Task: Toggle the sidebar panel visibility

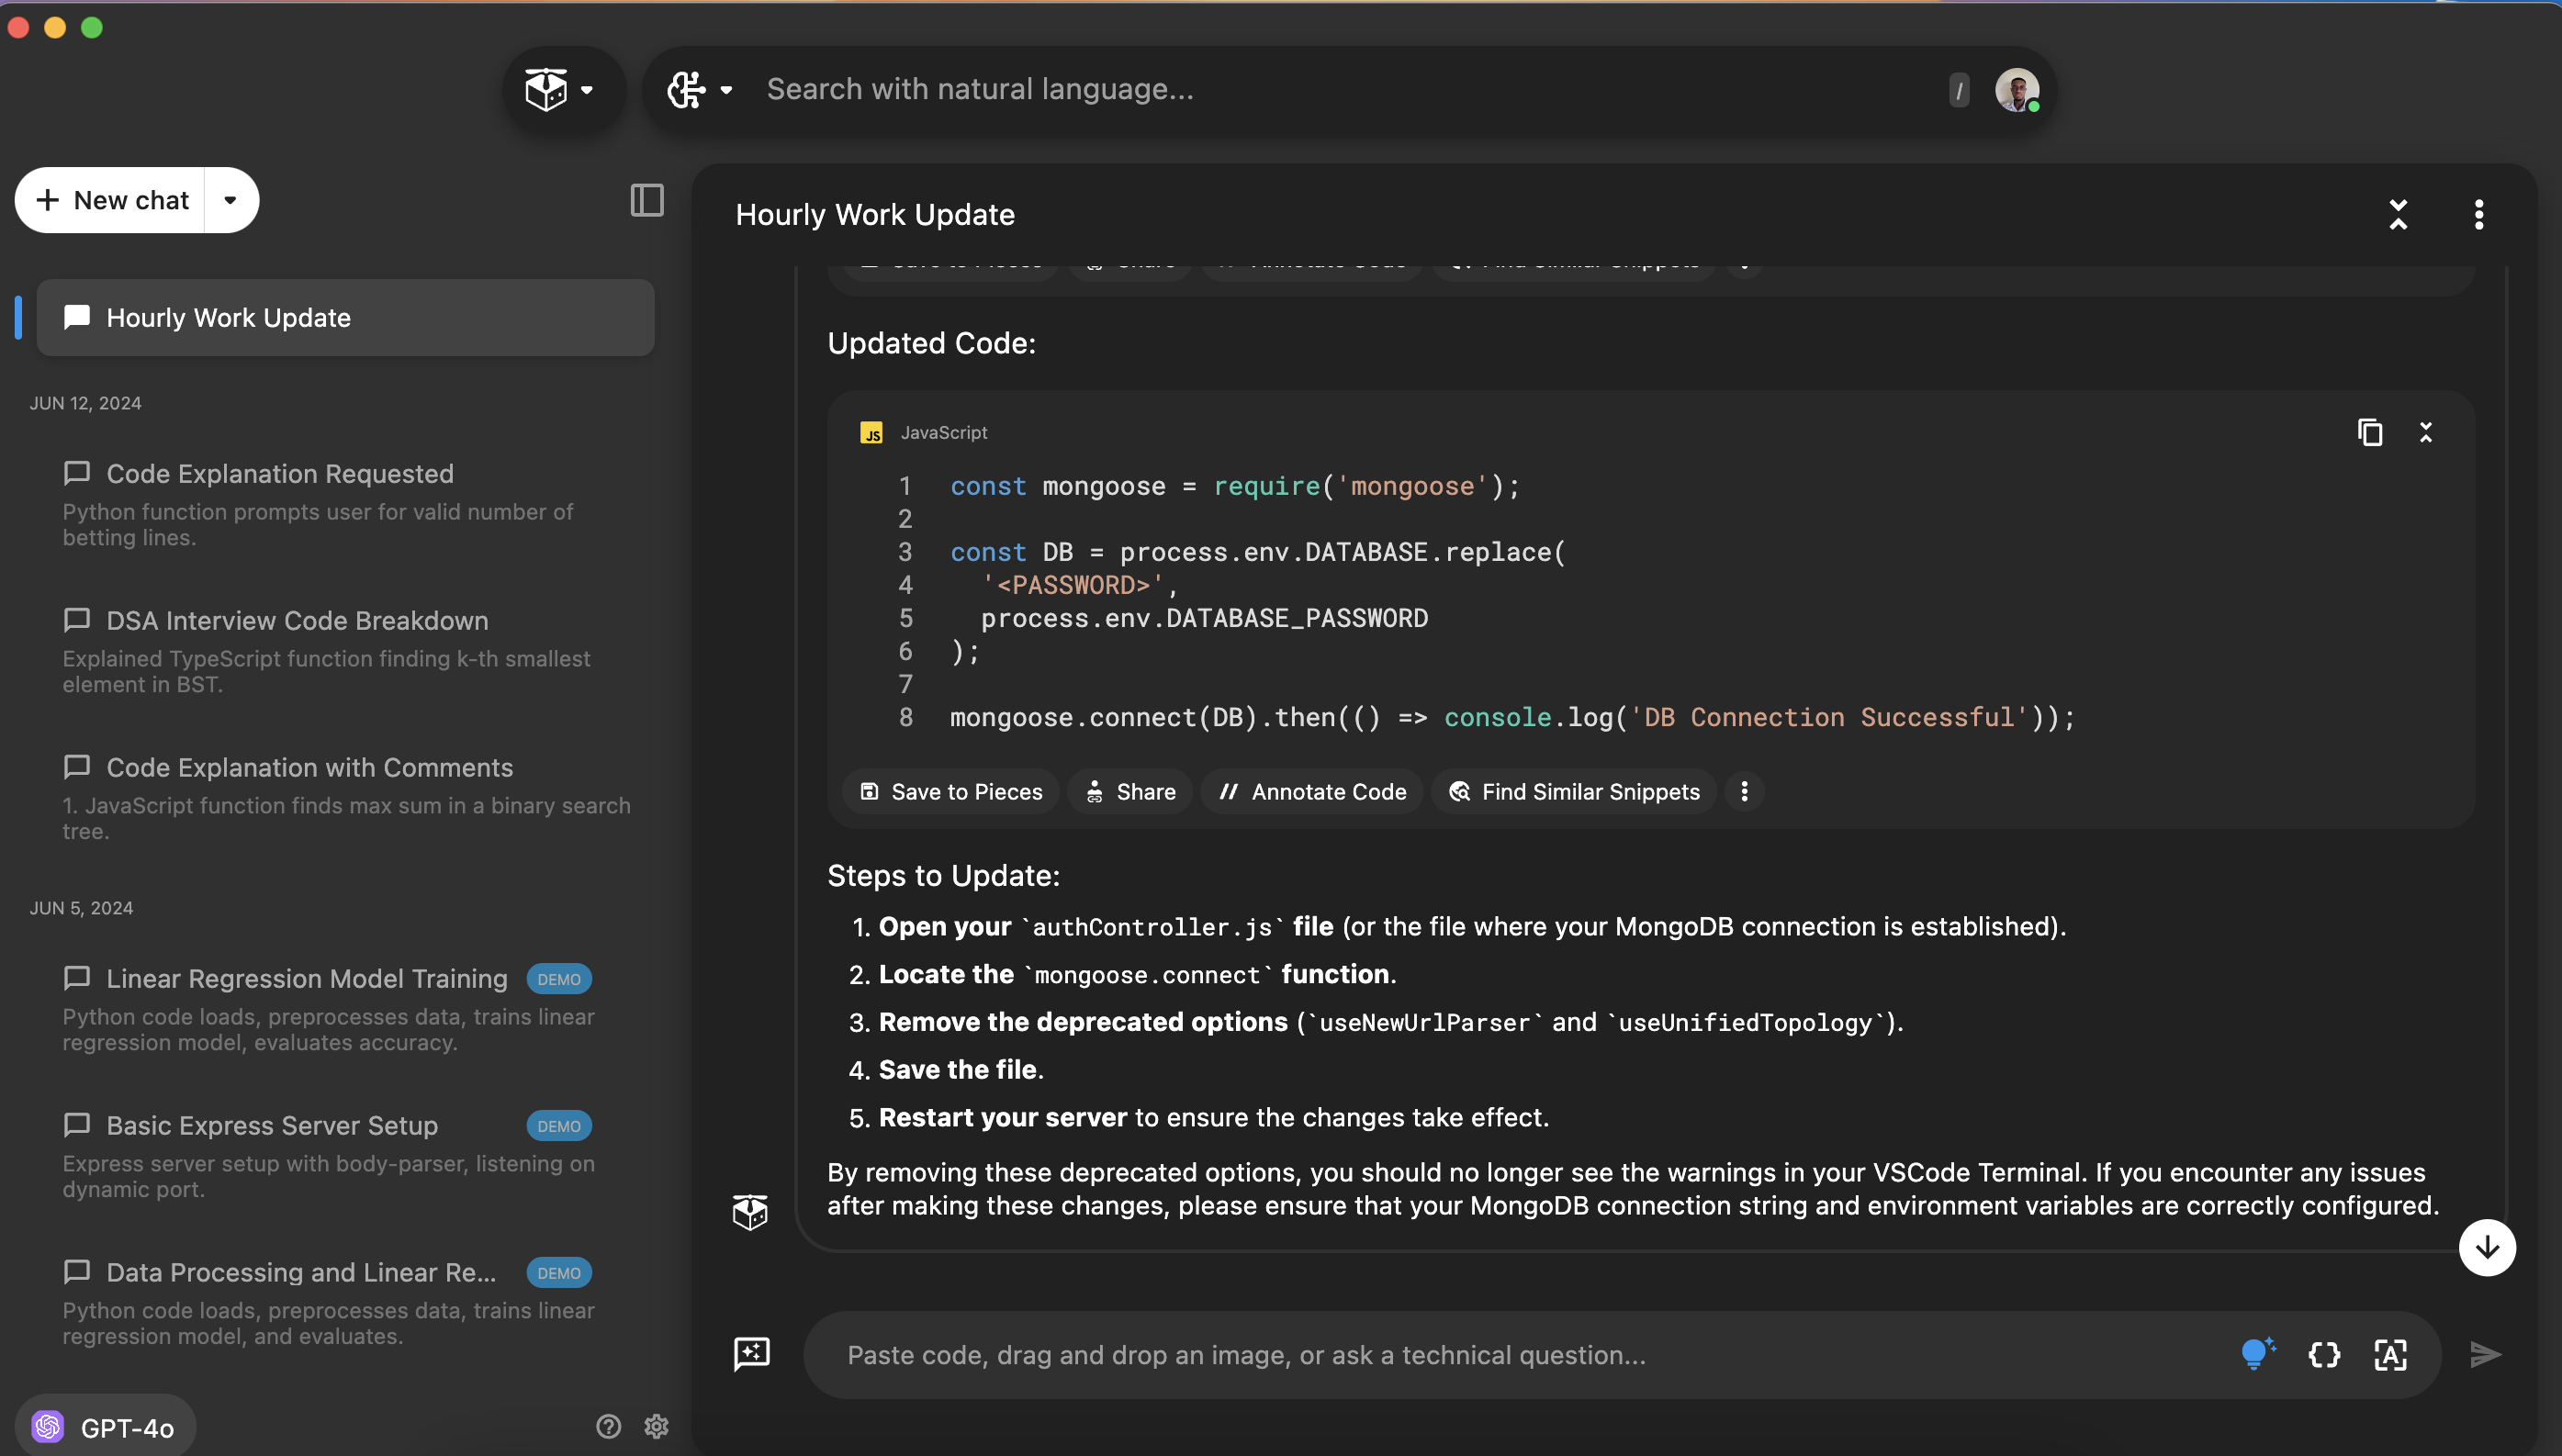Action: click(x=647, y=200)
